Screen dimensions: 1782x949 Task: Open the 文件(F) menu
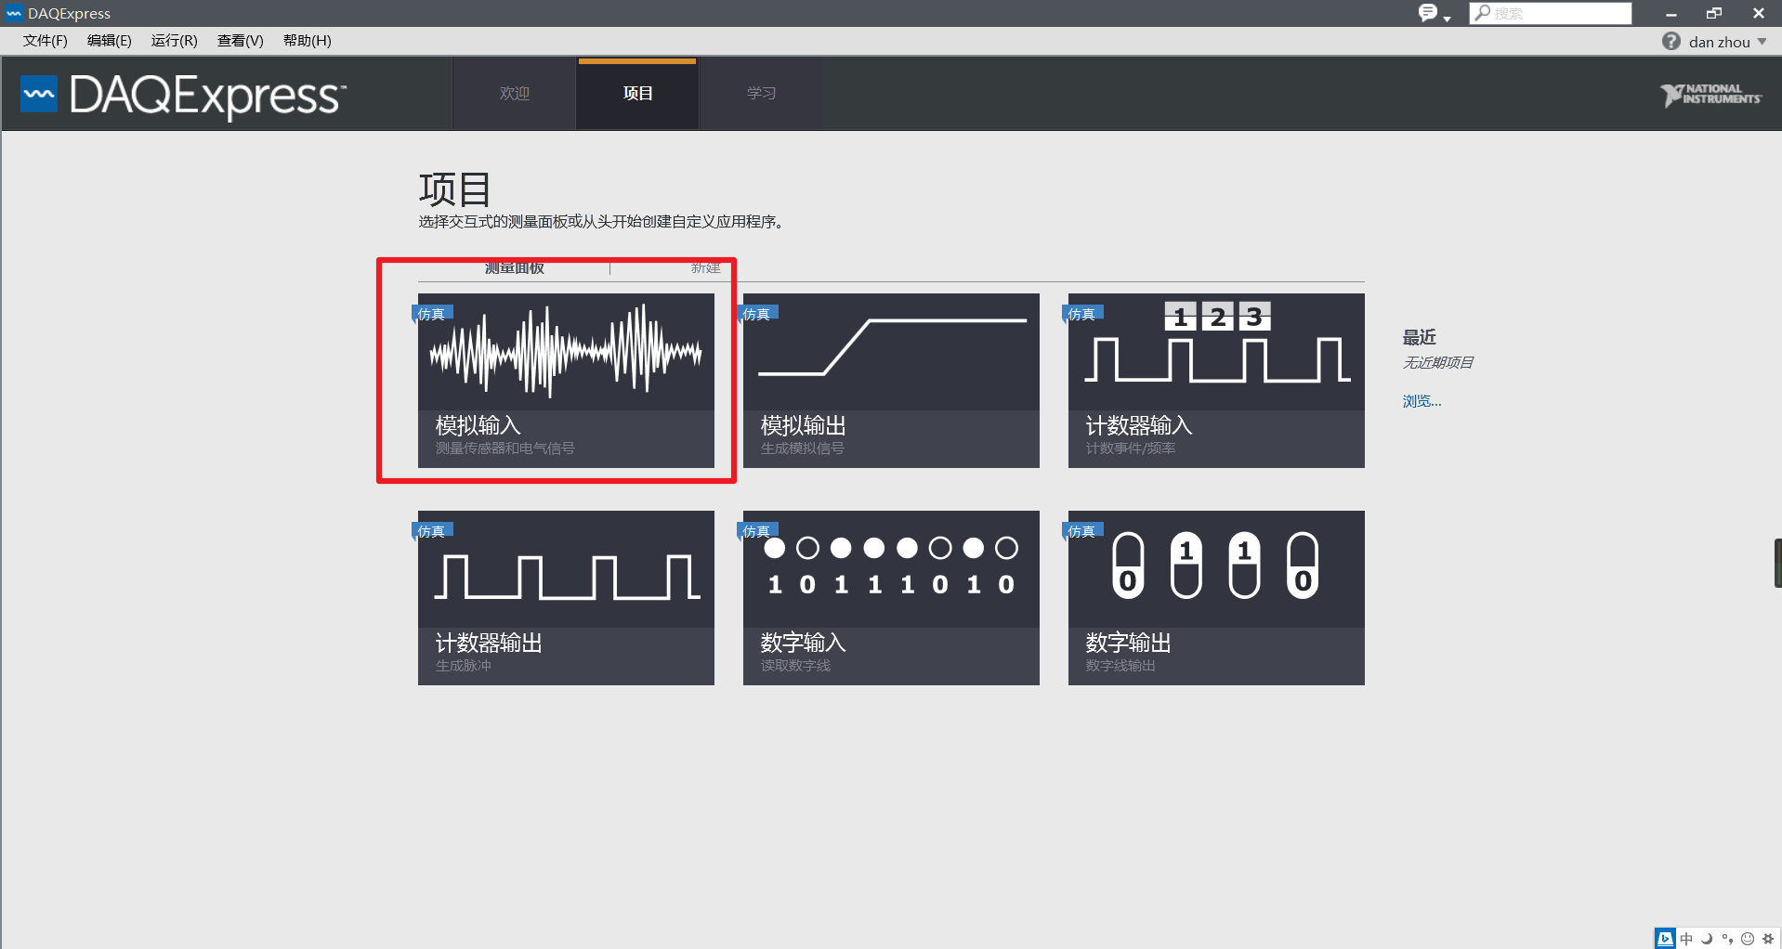point(45,40)
